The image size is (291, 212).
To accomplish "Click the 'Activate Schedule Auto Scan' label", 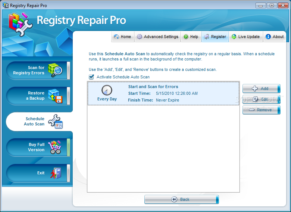I will pos(123,77).
